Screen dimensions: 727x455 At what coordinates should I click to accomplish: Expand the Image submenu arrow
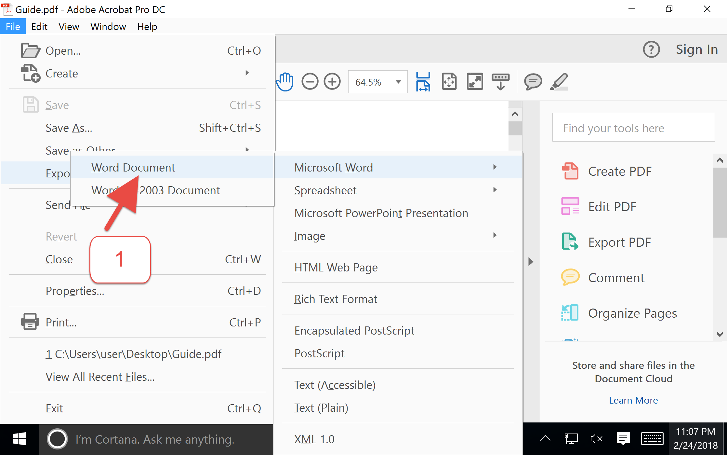point(495,235)
